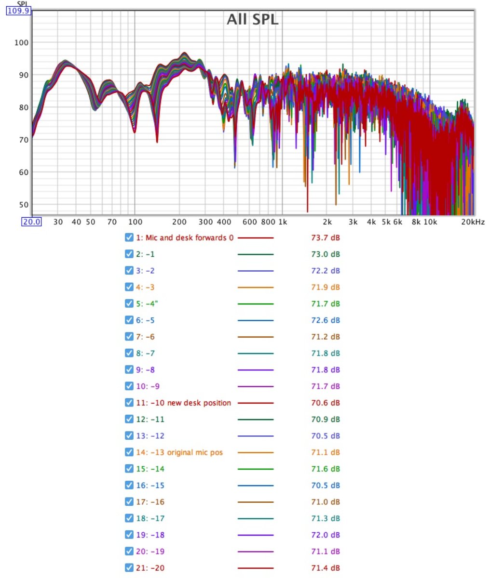The height and width of the screenshot is (578, 490).
Task: Click the 109.9 SPL axis top limit field
Action: pyautogui.click(x=18, y=11)
